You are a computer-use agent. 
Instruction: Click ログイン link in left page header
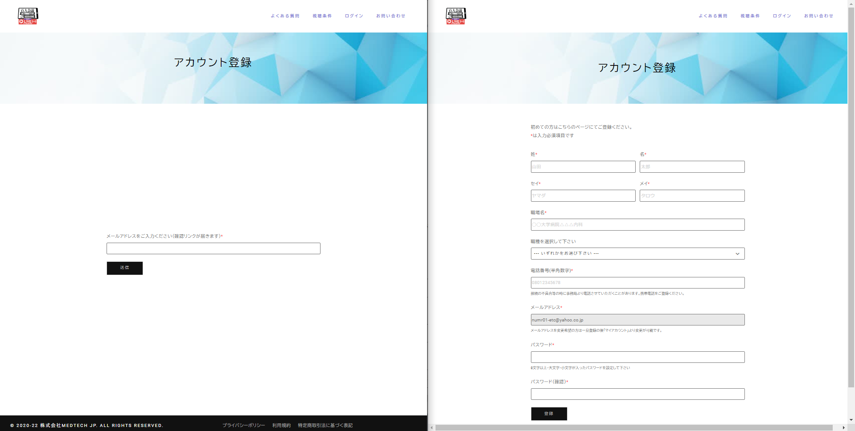(354, 16)
